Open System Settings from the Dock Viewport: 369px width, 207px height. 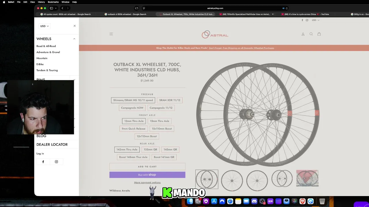pos(198,201)
